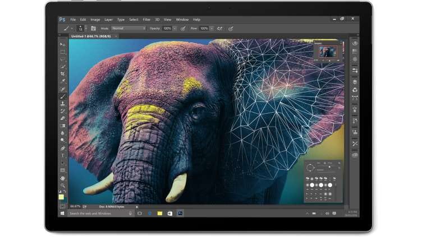Screen dimensions: 422x237
Task: Enable airbrush-style build-up
Action: click(220, 29)
